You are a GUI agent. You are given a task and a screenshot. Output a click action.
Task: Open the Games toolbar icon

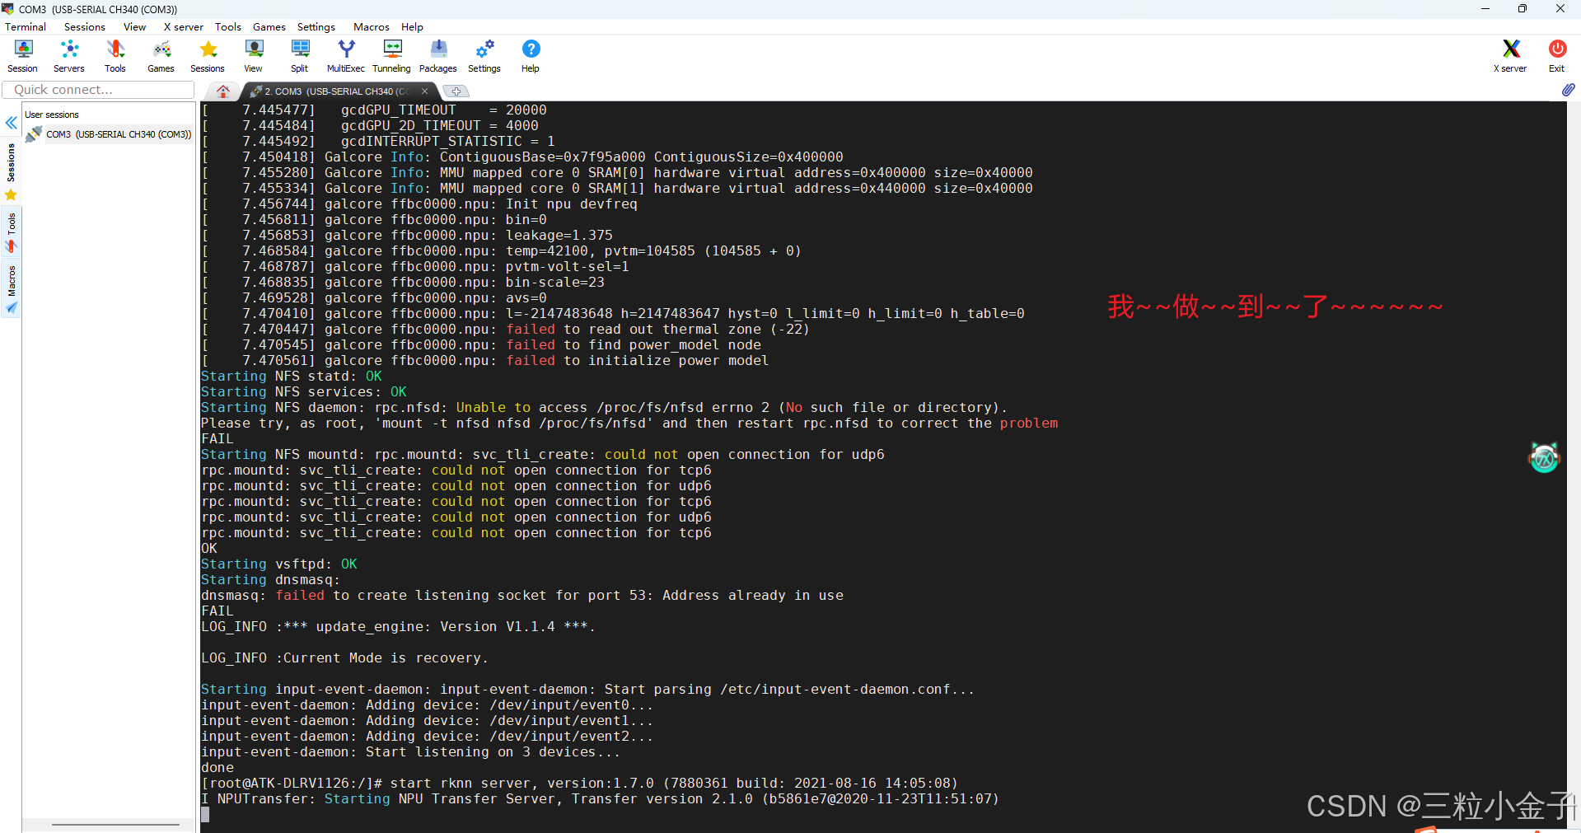coord(161,56)
